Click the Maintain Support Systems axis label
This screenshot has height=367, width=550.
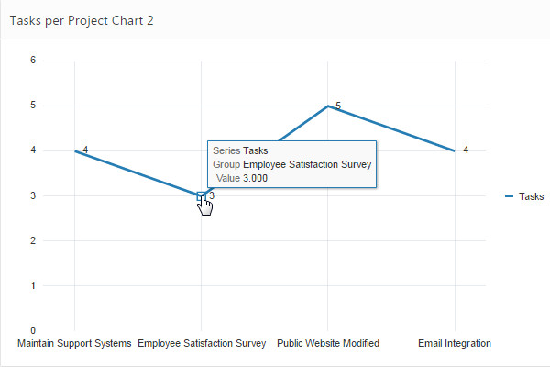[x=74, y=344]
